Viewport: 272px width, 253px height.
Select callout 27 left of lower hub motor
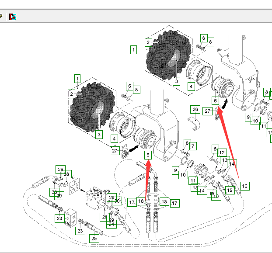(115, 151)
